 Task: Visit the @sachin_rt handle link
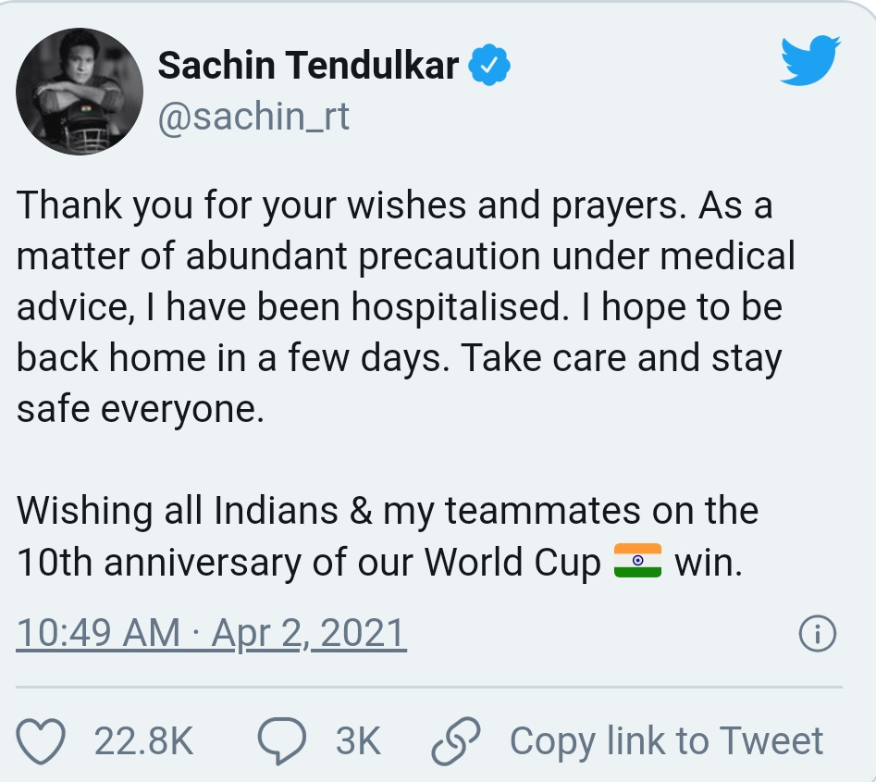tap(253, 118)
